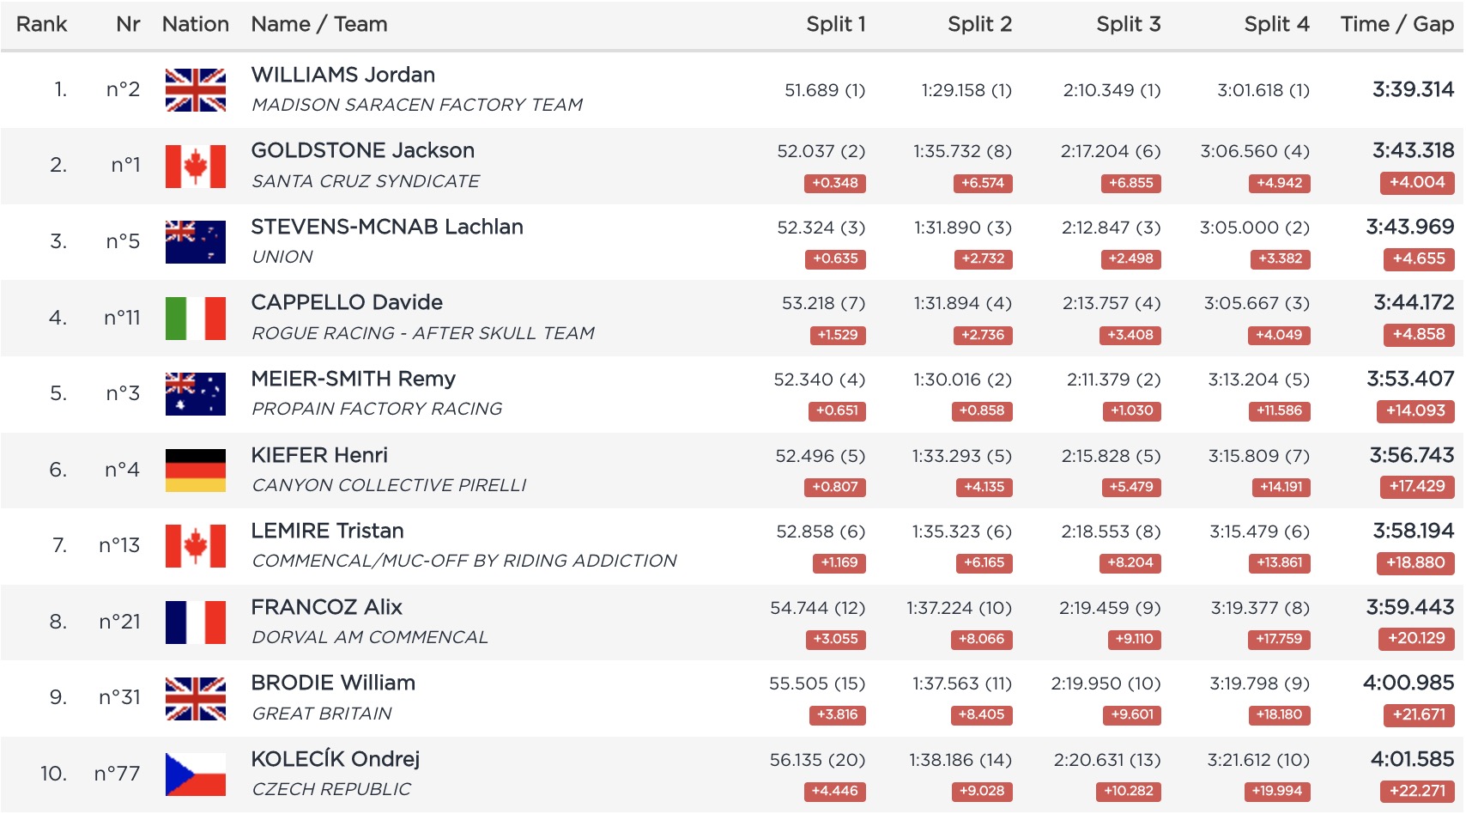
Task: Click the French flag beside FRANCOZ Alix
Action: 196,623
